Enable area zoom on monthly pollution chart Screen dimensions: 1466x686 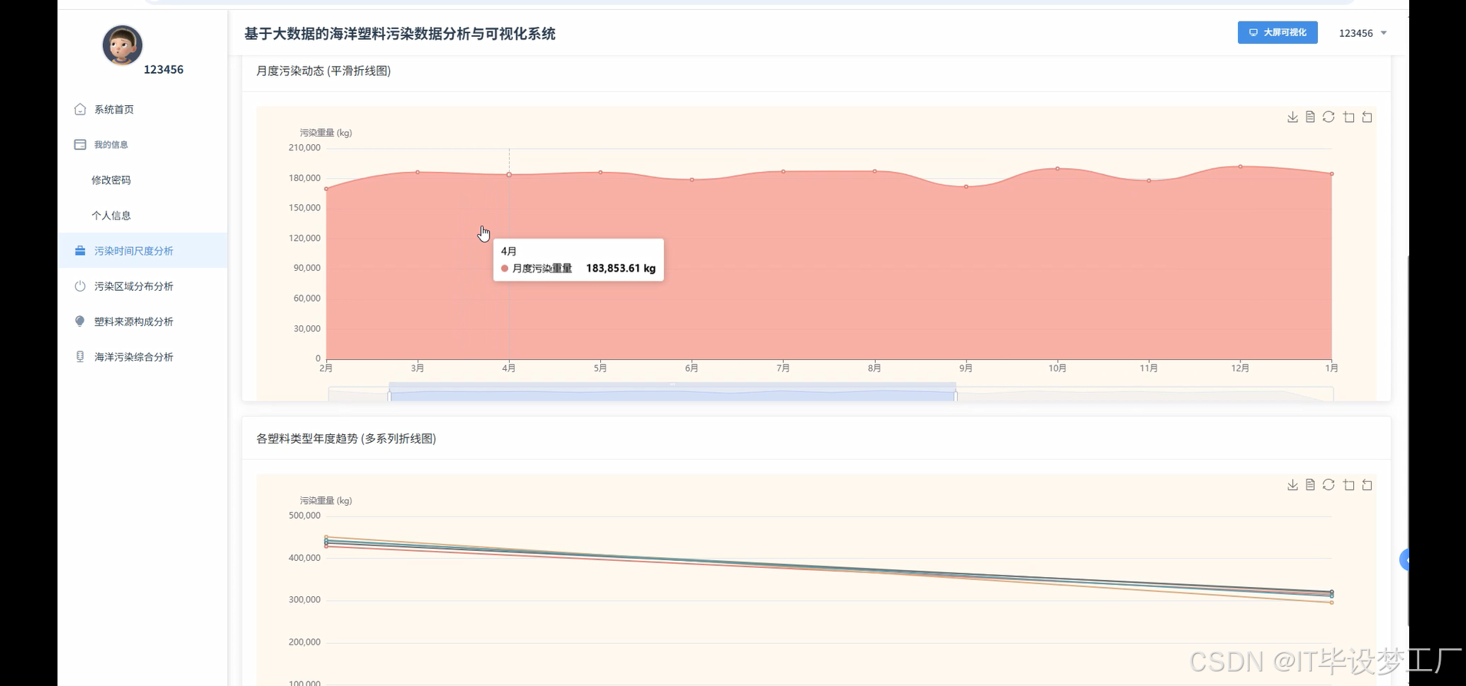1349,117
